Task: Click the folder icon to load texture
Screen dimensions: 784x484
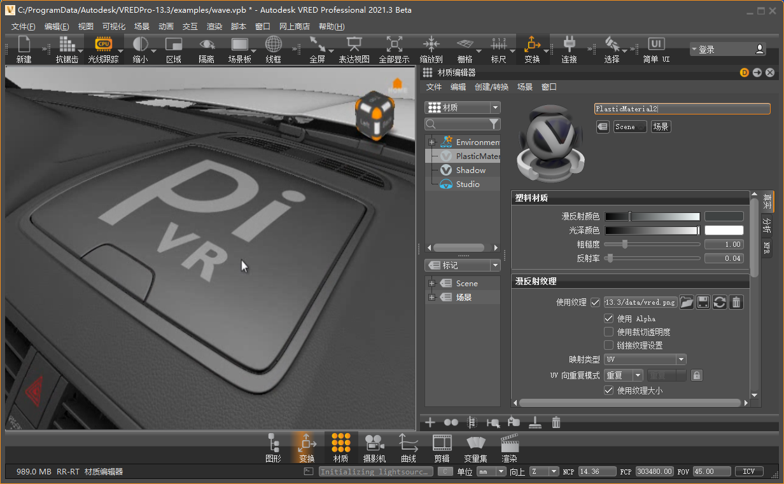Action: coord(687,302)
